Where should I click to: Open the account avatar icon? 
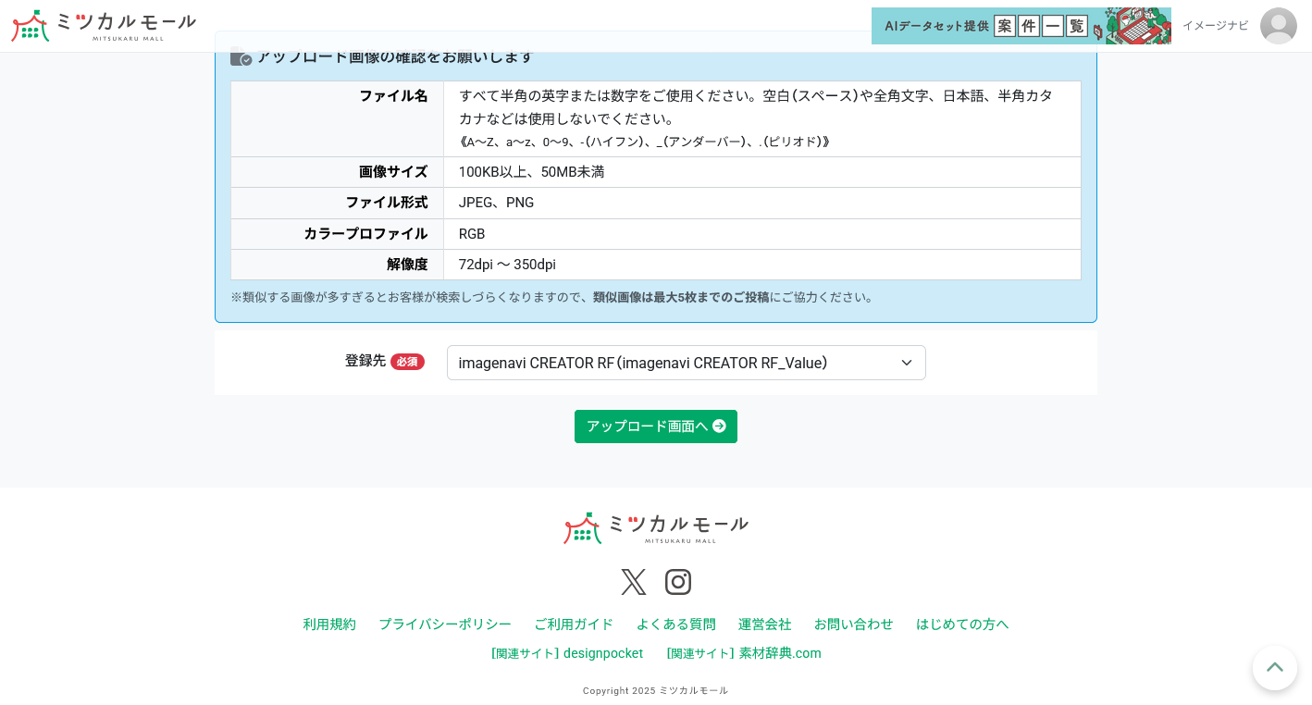(x=1278, y=26)
